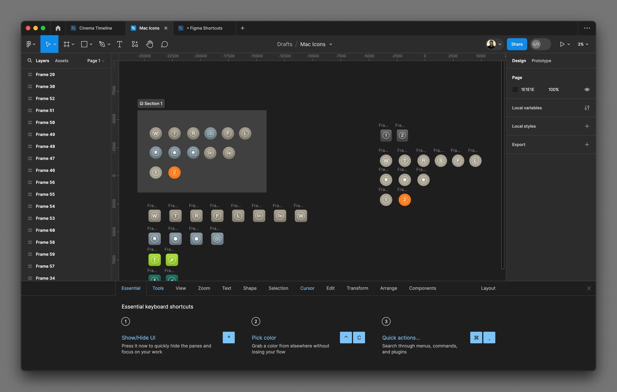
Task: Click the orange 2 icon in Section 1
Action: point(174,173)
